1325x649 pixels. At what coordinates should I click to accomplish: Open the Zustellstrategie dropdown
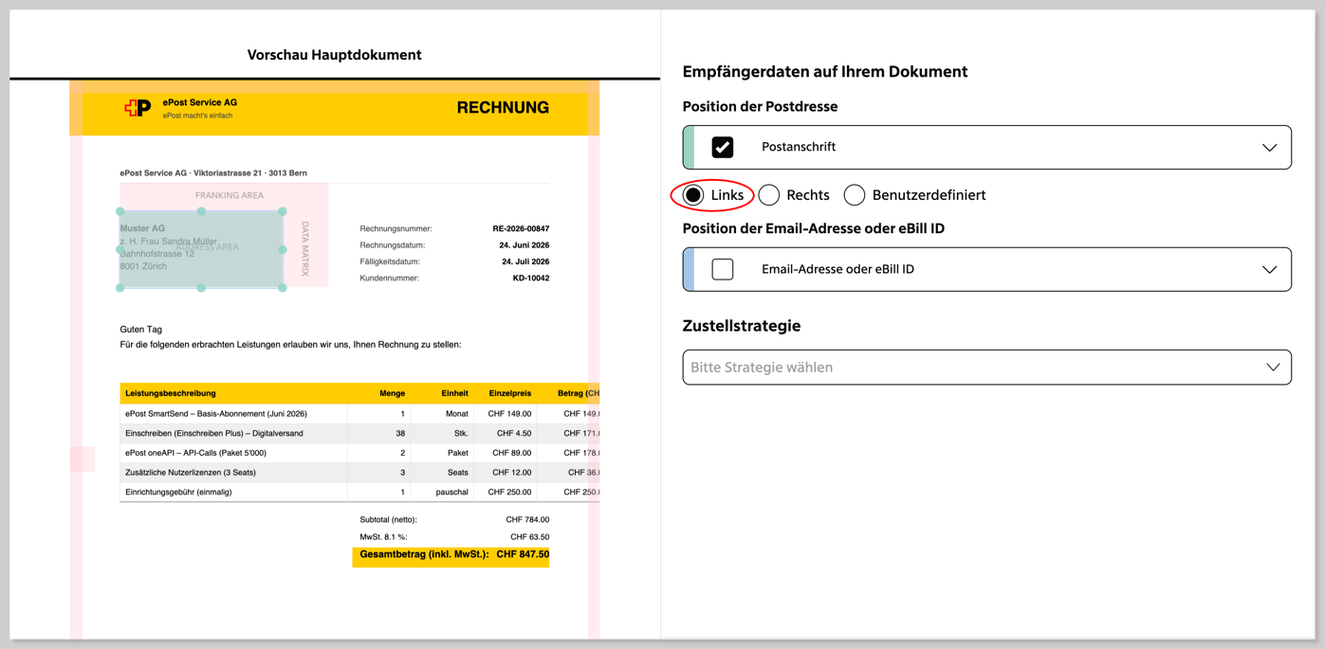(986, 368)
